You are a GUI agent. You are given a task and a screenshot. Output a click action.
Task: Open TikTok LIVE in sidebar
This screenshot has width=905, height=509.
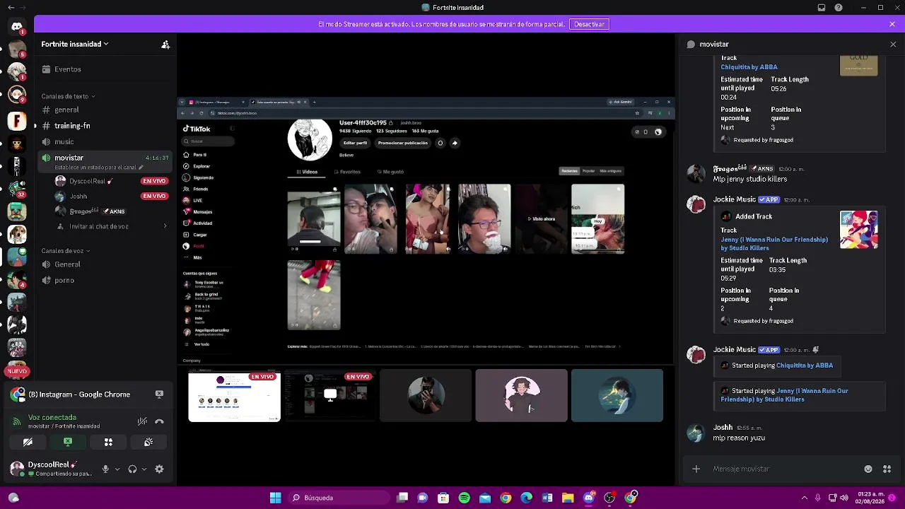[194, 201]
